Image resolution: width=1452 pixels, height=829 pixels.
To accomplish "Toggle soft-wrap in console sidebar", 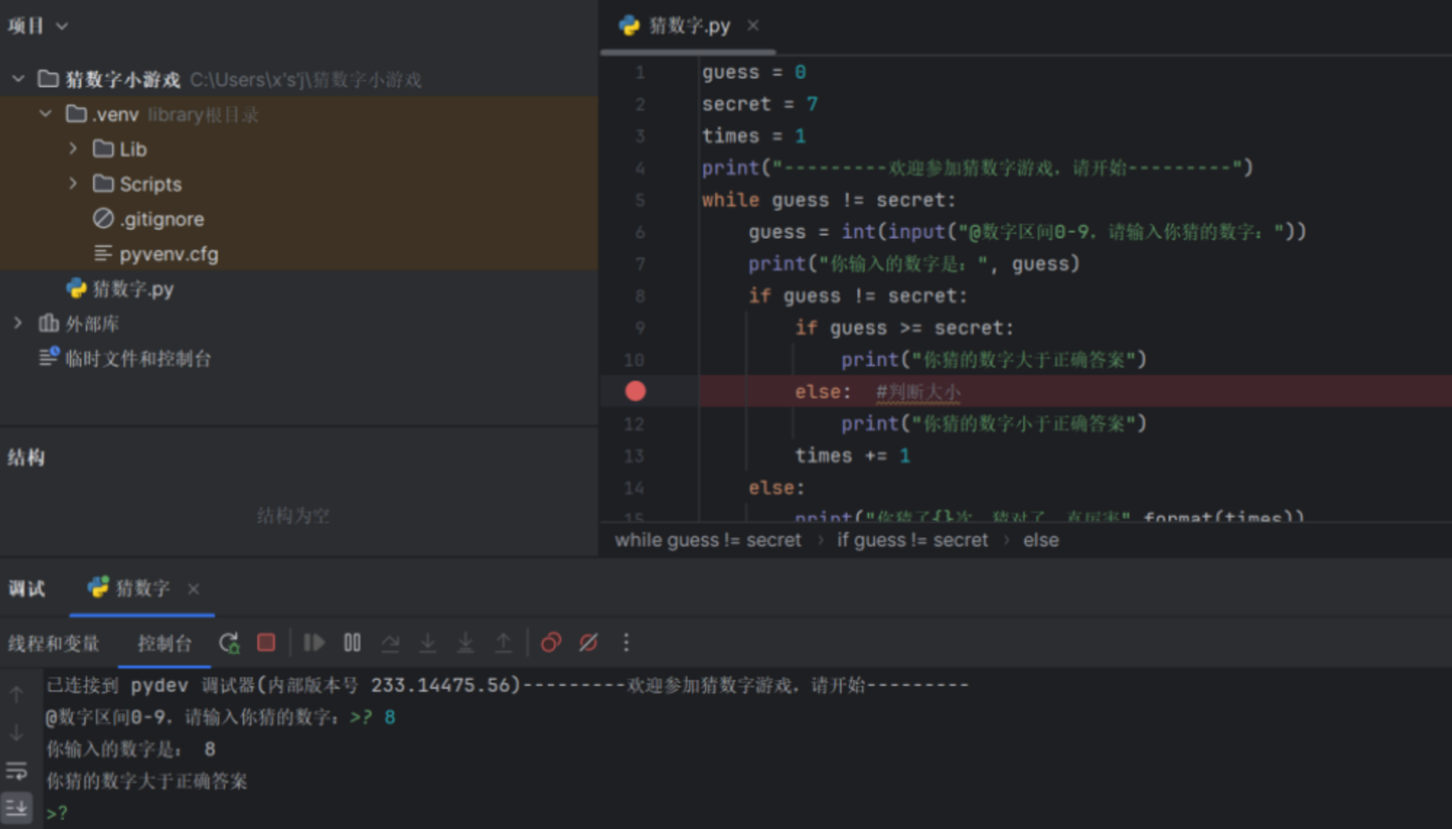I will (16, 770).
